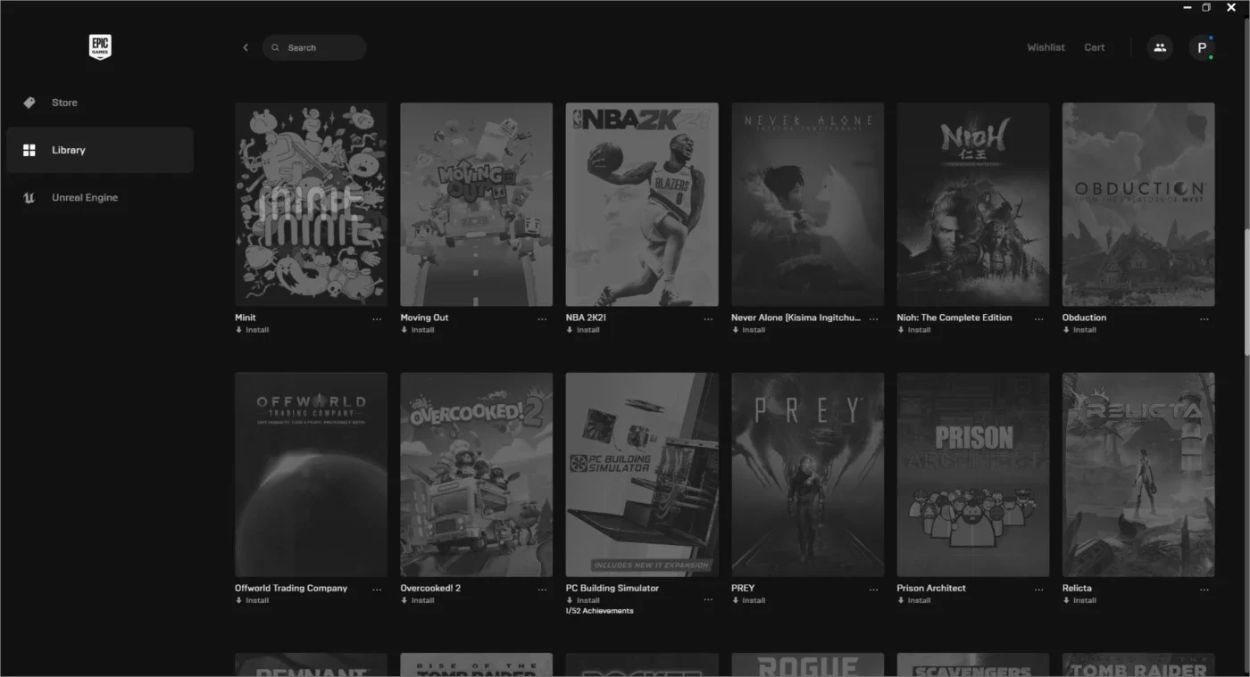Screen dimensions: 1250x677
Task: Open Minit game cover
Action: click(311, 204)
